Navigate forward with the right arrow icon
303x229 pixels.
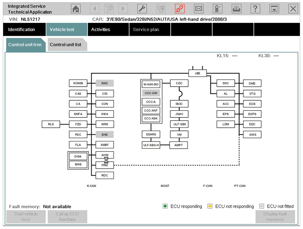(x=123, y=9)
